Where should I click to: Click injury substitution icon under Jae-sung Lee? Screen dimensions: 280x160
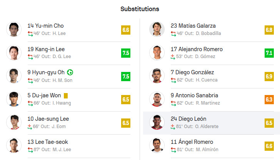30,127
